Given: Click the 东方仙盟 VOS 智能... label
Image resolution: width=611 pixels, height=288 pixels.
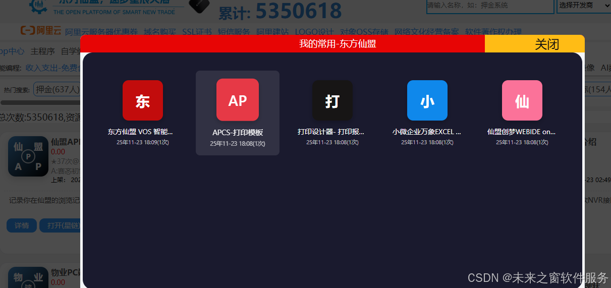Looking at the screenshot, I should click(x=140, y=132).
